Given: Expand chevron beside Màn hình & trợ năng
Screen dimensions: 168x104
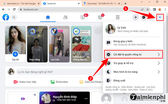Looking at the screenshot, I should (x=159, y=72).
